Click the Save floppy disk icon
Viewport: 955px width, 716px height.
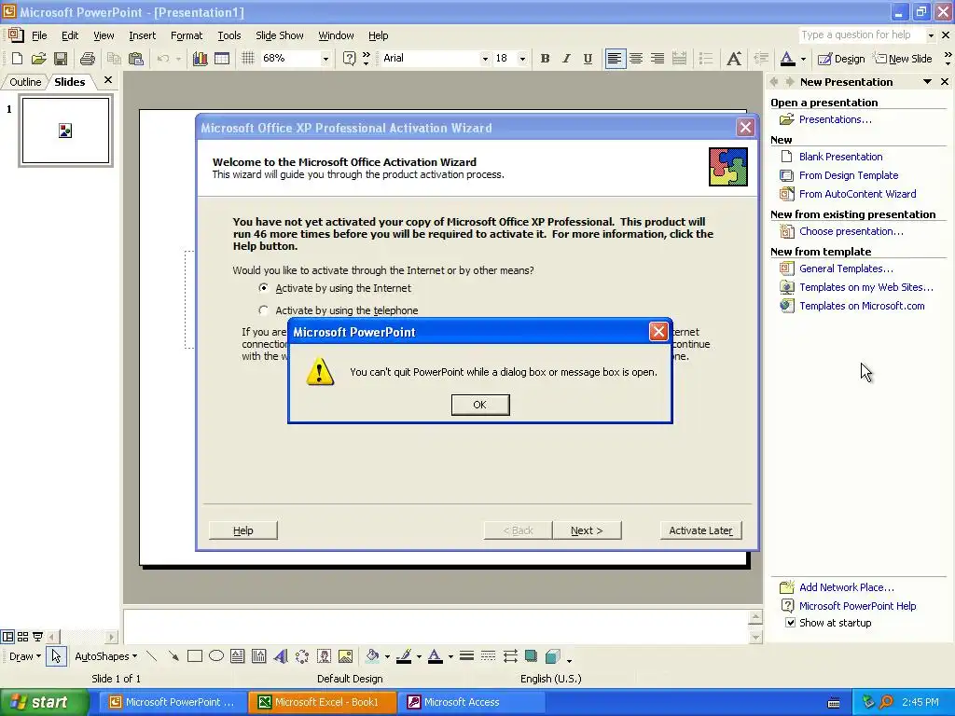(x=61, y=59)
